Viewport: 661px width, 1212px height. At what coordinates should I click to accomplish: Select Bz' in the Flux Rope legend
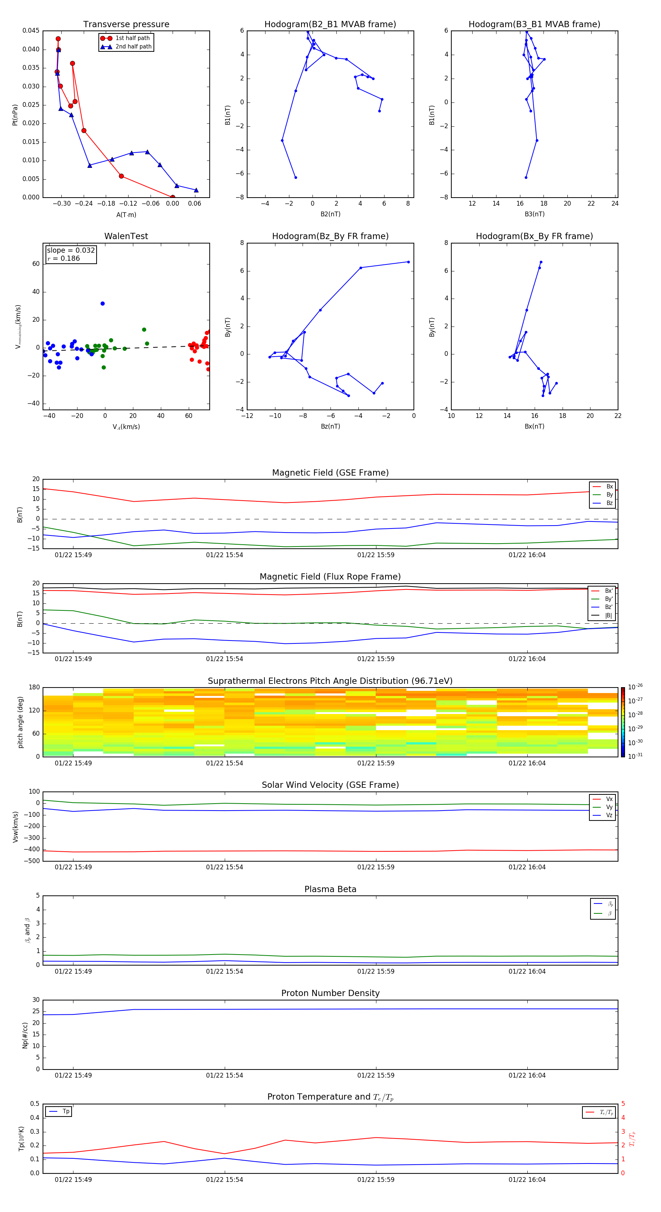point(602,607)
